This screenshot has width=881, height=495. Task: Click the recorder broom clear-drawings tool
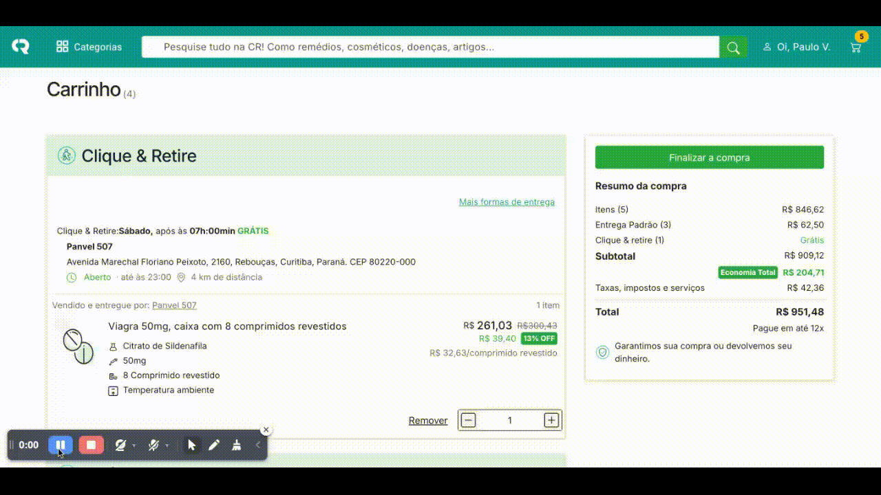pos(237,445)
